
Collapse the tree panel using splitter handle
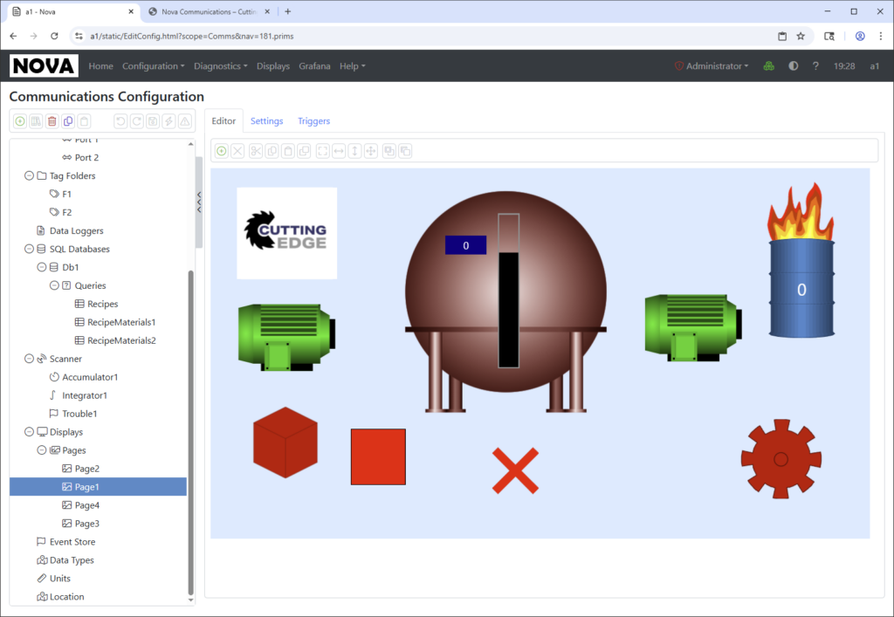[199, 202]
